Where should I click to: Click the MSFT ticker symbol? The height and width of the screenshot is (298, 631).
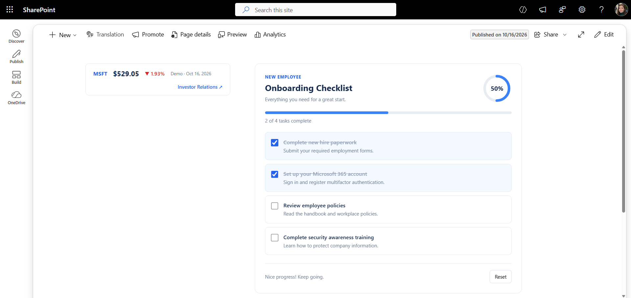[100, 74]
